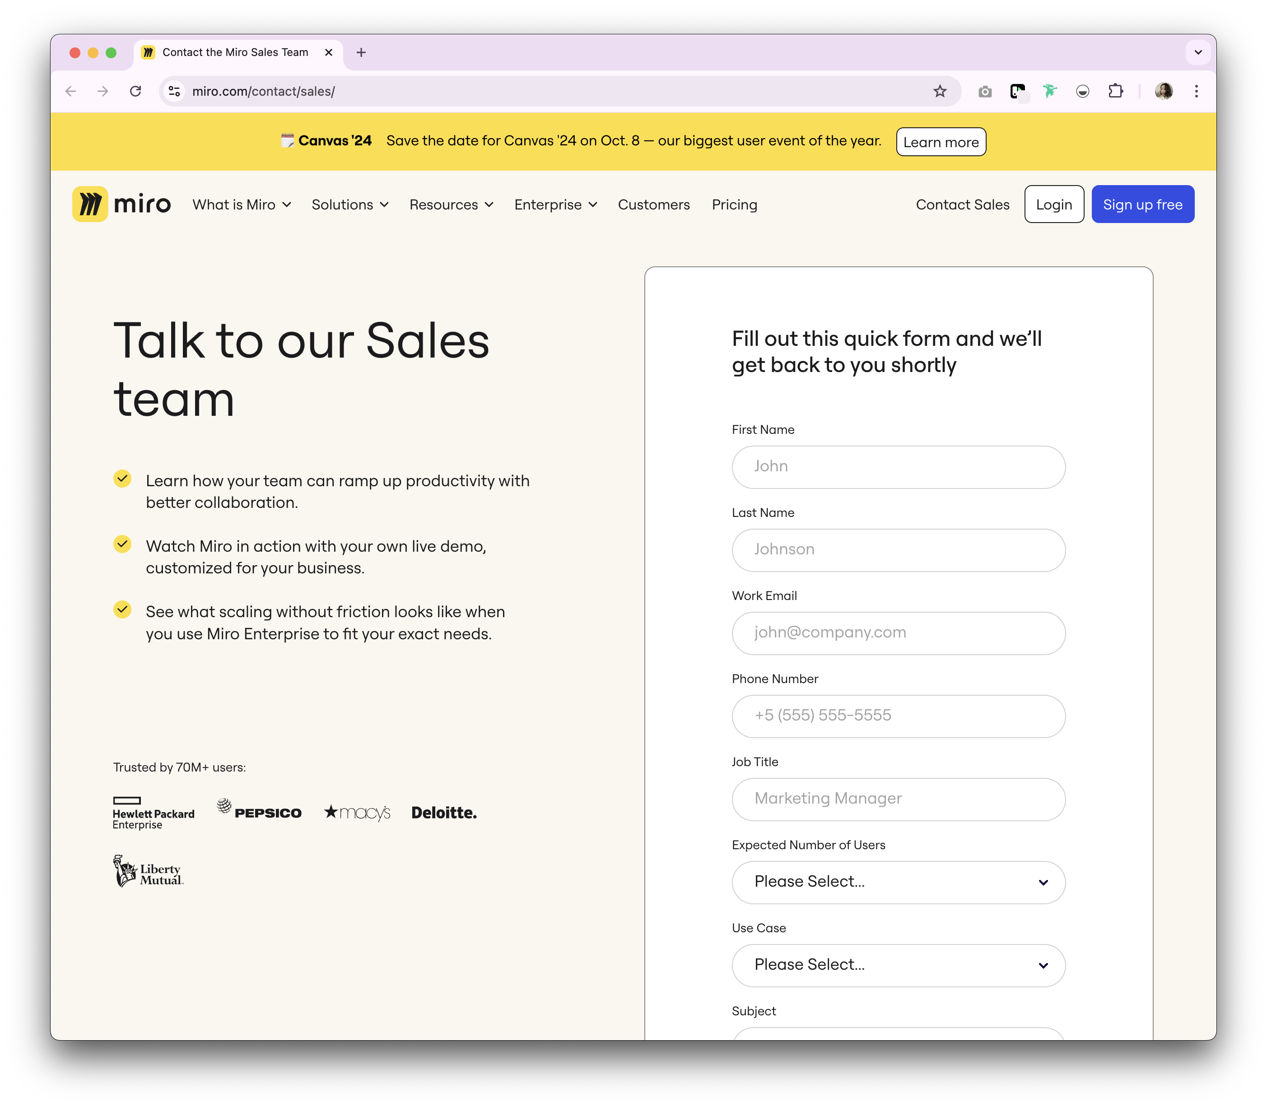Screen dimensions: 1267x1107
Task: Click the Miro logo icon
Action: 90,204
